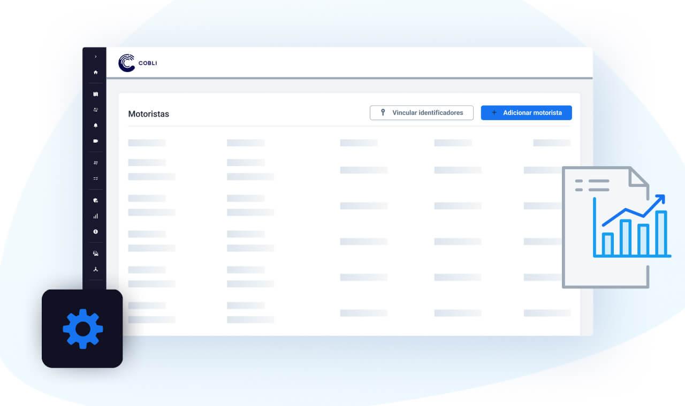Click the Motoristas heading

pyautogui.click(x=149, y=114)
